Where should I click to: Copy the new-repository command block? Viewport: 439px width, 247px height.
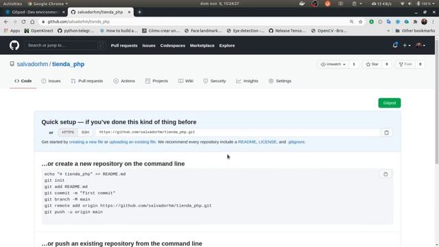point(385,174)
